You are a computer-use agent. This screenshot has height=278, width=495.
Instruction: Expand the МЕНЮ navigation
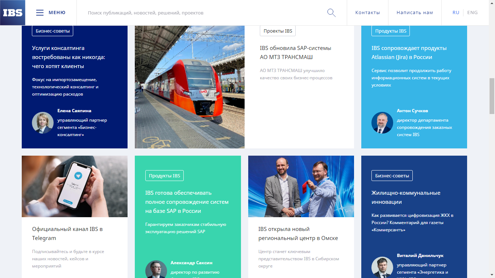(57, 13)
